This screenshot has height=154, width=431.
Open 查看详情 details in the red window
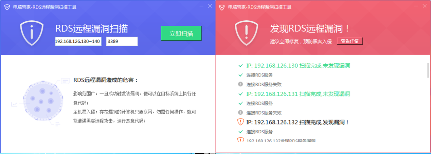click(x=350, y=41)
